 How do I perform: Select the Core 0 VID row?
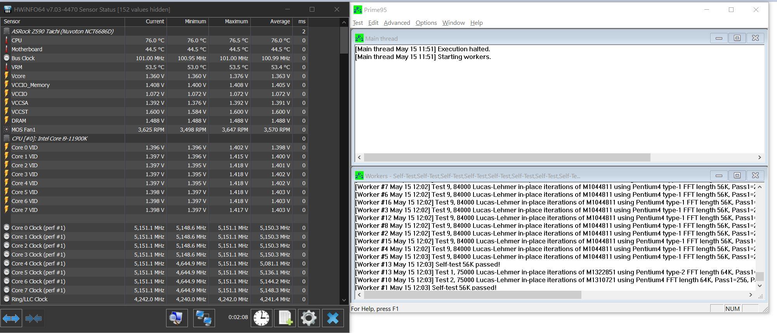point(154,147)
